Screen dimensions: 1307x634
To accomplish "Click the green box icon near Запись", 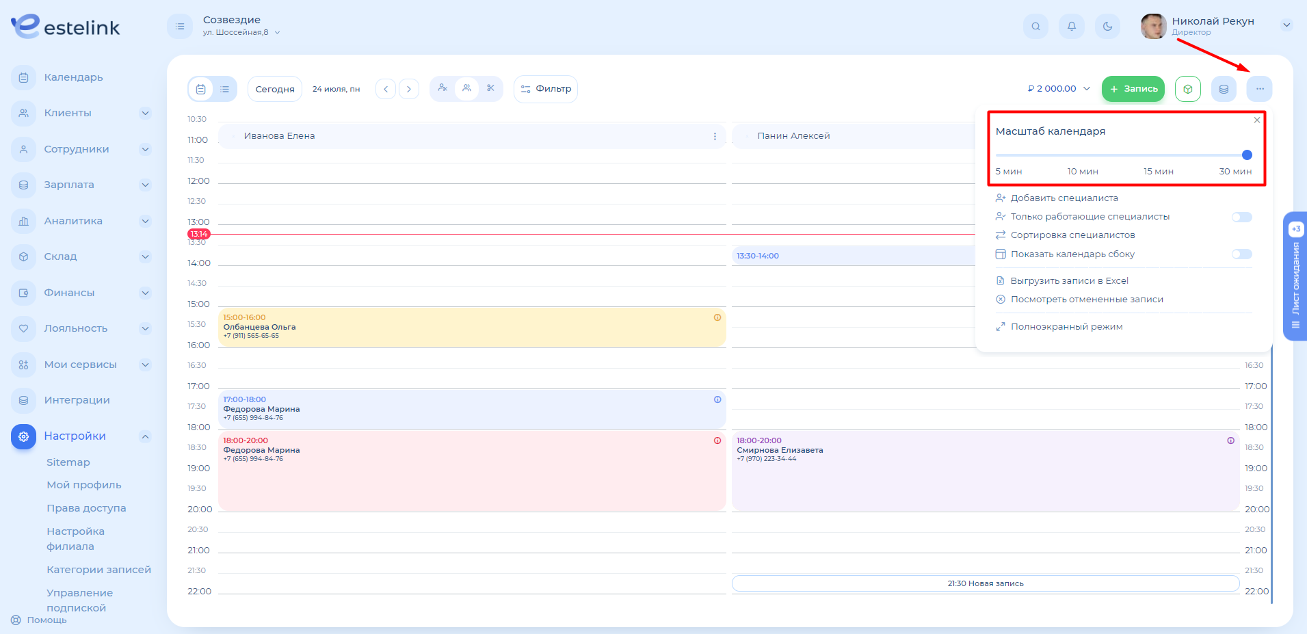I will (x=1187, y=89).
